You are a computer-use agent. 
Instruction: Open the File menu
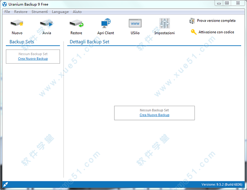[7, 12]
